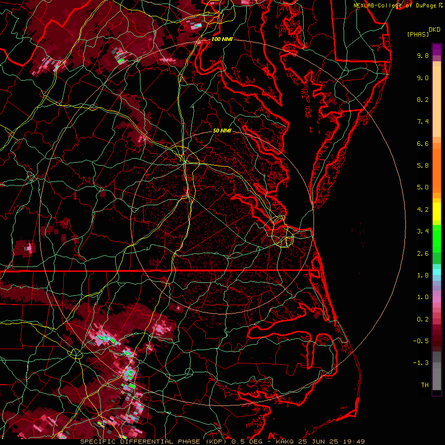
Task: Click the 2.6 scale value
Action: click(x=423, y=254)
